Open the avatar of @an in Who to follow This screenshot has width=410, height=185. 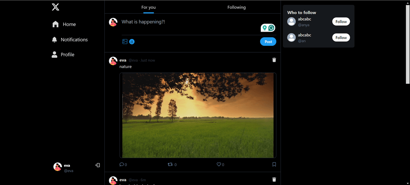click(292, 38)
